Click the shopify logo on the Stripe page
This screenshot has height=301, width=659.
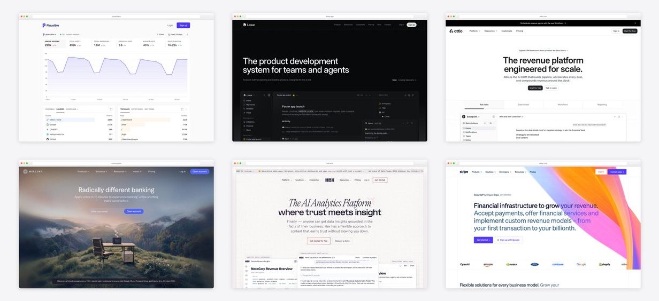pos(604,264)
